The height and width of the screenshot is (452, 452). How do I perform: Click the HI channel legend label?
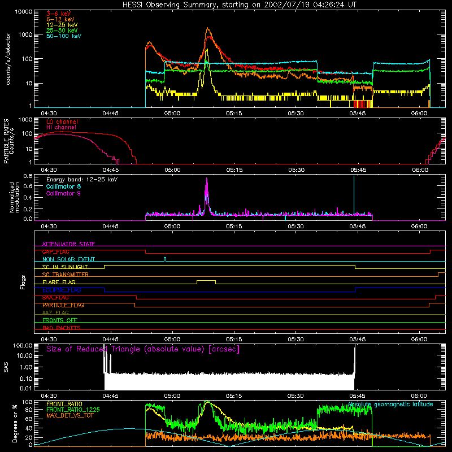tap(61, 127)
